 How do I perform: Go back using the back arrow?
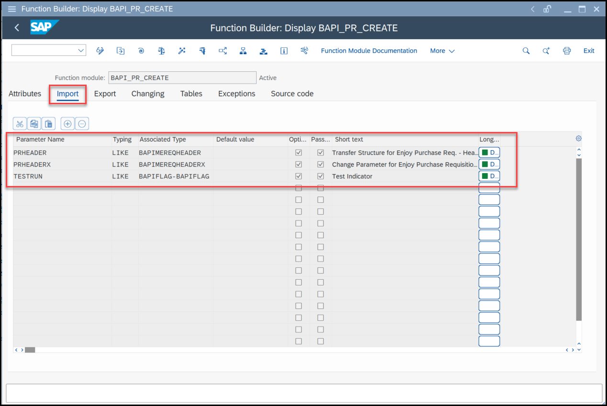[x=17, y=28]
